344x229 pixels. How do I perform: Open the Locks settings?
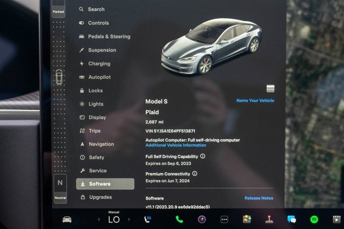(x=91, y=91)
